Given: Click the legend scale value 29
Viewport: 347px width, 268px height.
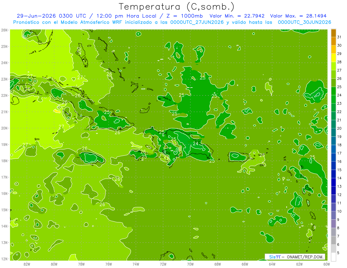Looking at the screenshot, I should tap(339, 54).
